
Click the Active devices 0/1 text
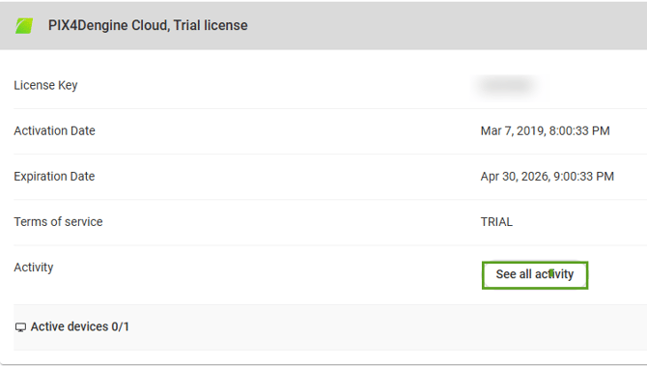(x=79, y=326)
